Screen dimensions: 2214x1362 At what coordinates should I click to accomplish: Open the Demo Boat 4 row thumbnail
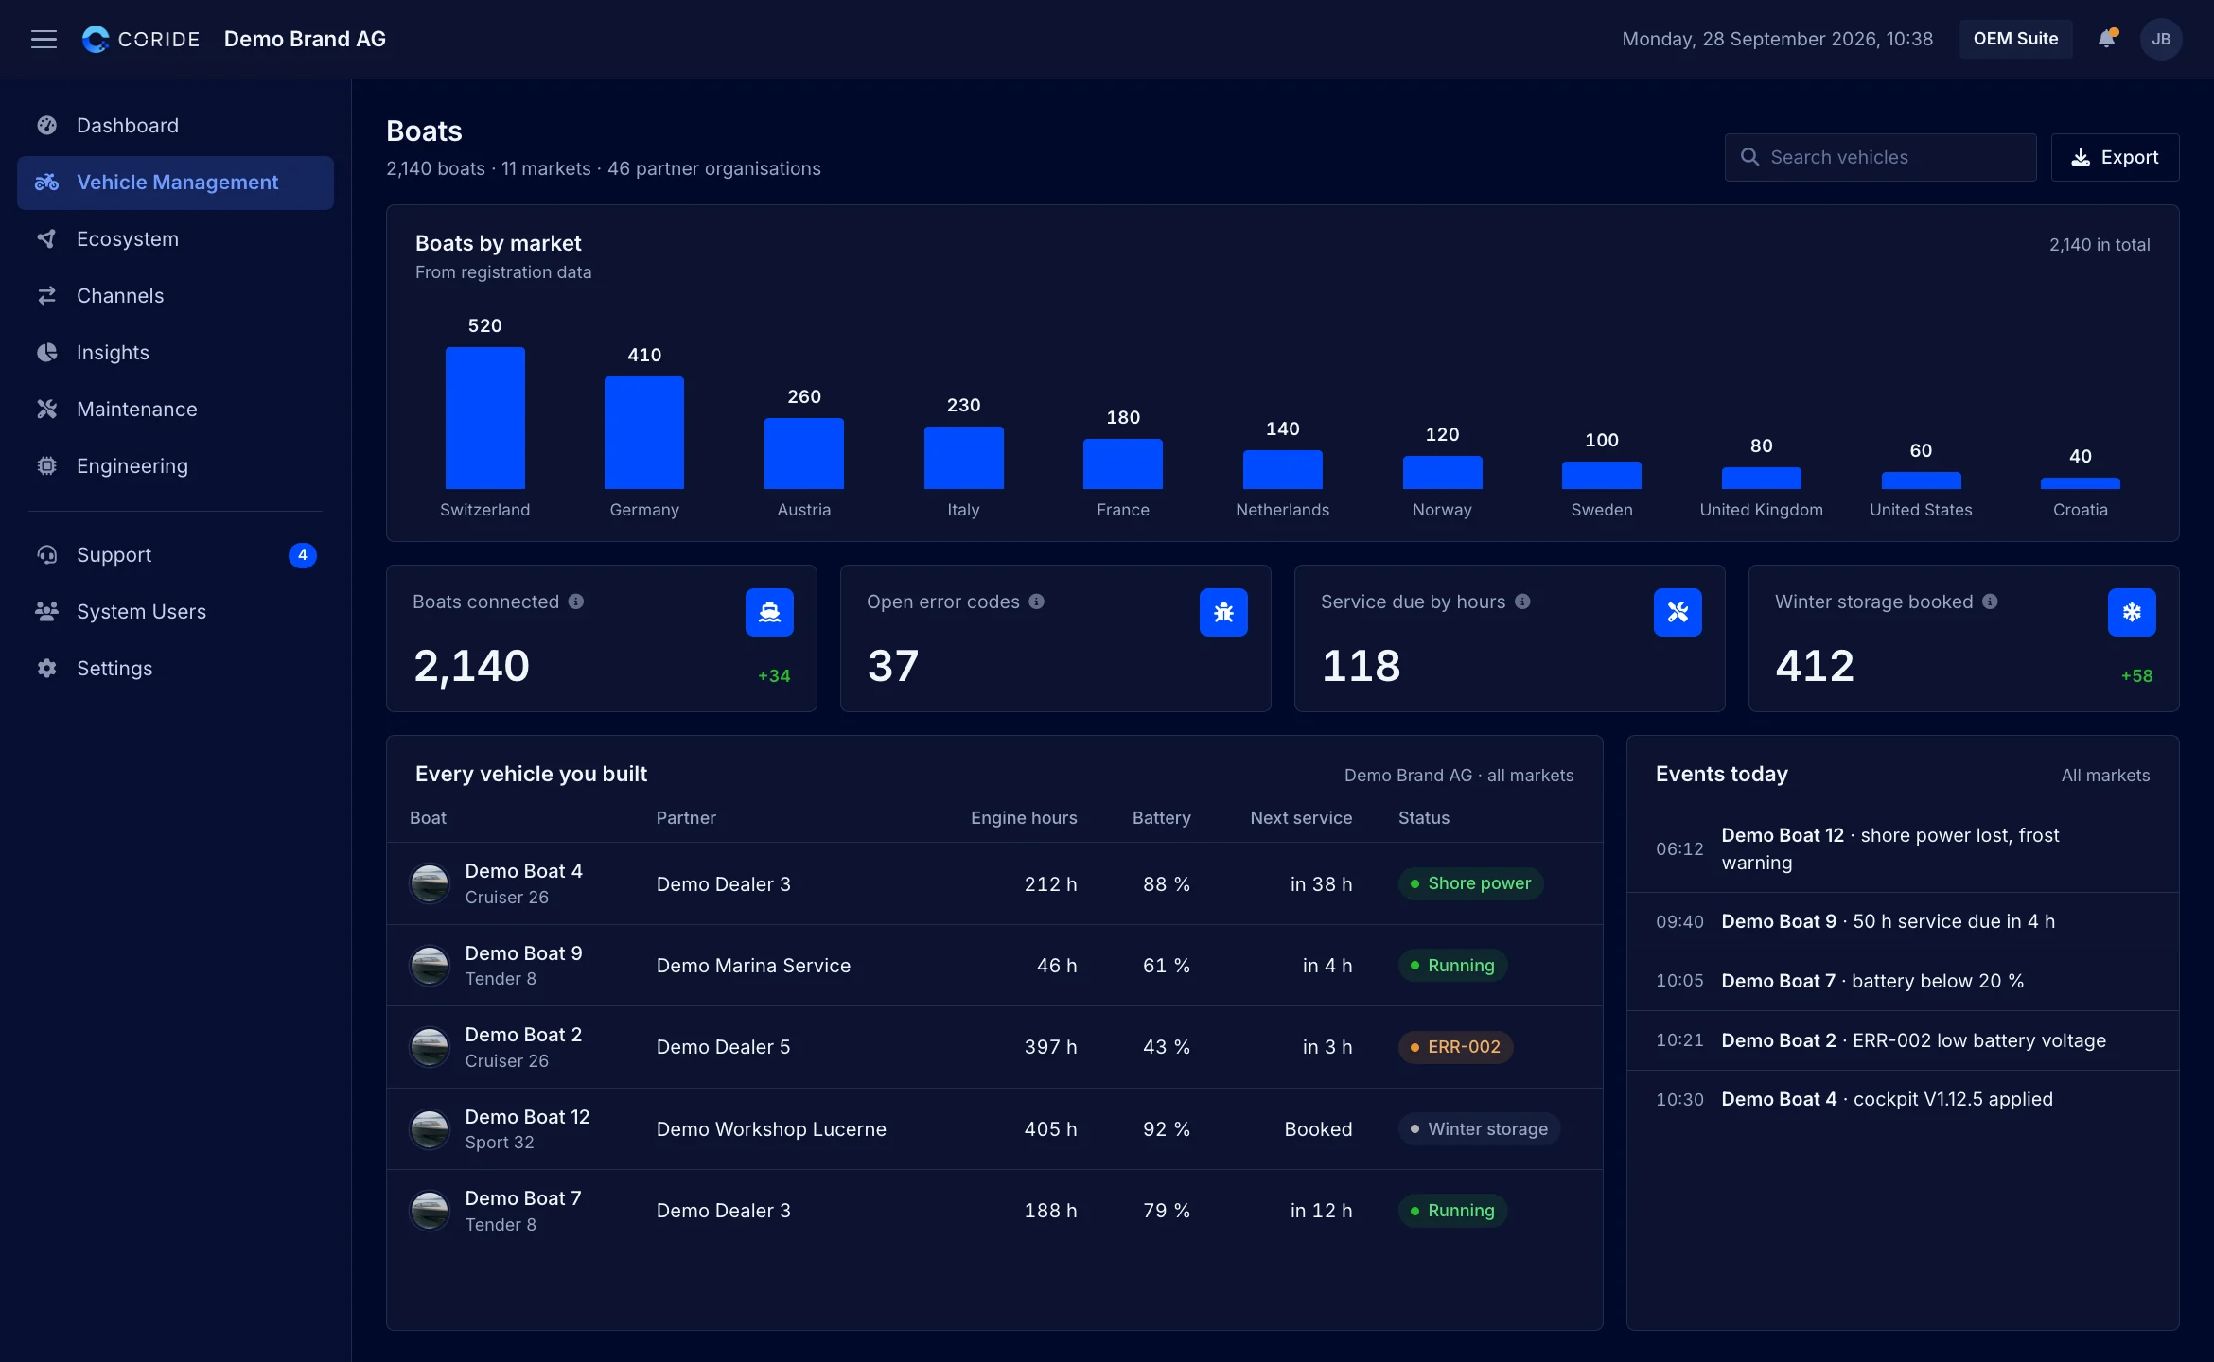[x=430, y=883]
